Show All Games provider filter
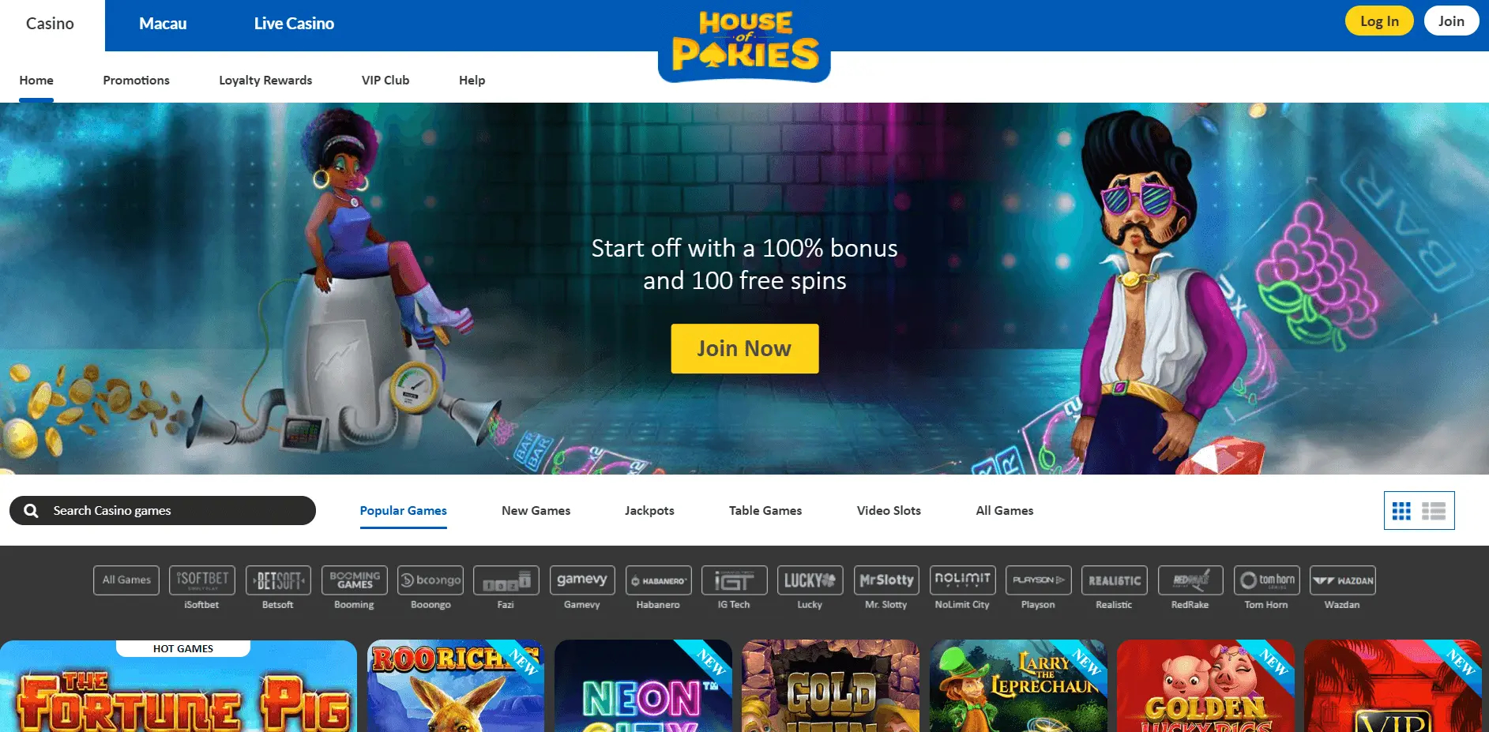The height and width of the screenshot is (732, 1489). [126, 580]
